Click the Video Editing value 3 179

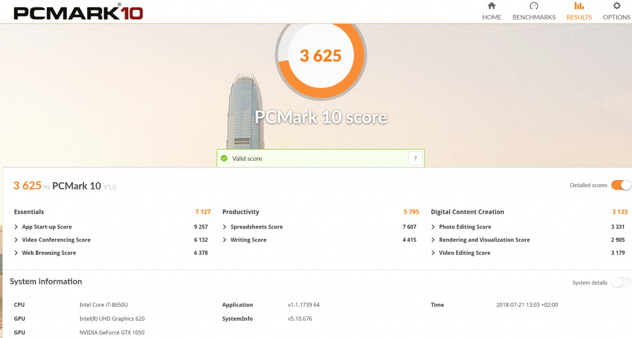[618, 253]
